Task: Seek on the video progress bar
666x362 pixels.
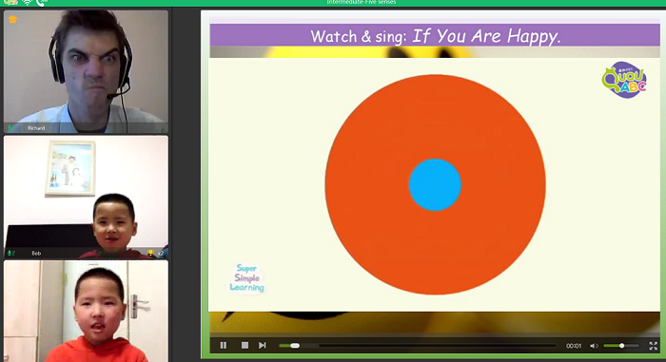Action: (418, 346)
